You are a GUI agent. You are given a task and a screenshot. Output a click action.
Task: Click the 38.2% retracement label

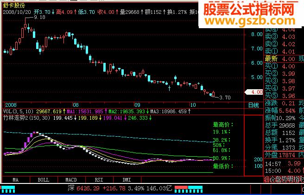pyautogui.click(x=222, y=140)
